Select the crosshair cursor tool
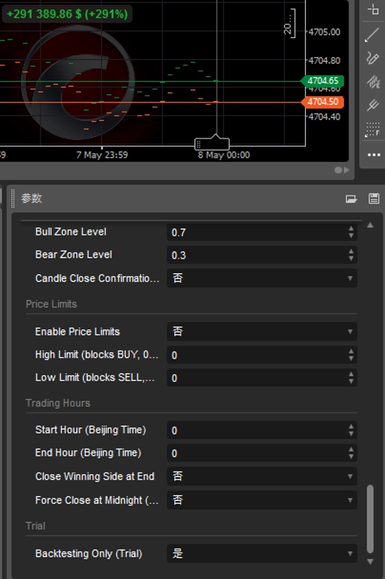Image resolution: width=385 pixels, height=579 pixels. [373, 9]
